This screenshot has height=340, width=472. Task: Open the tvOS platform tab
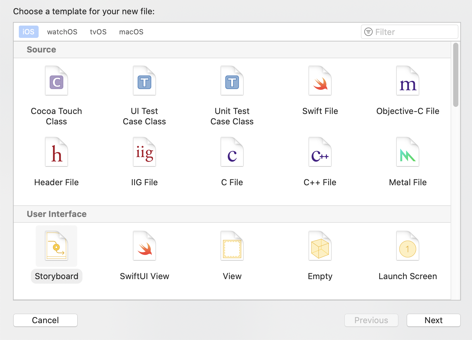98,32
